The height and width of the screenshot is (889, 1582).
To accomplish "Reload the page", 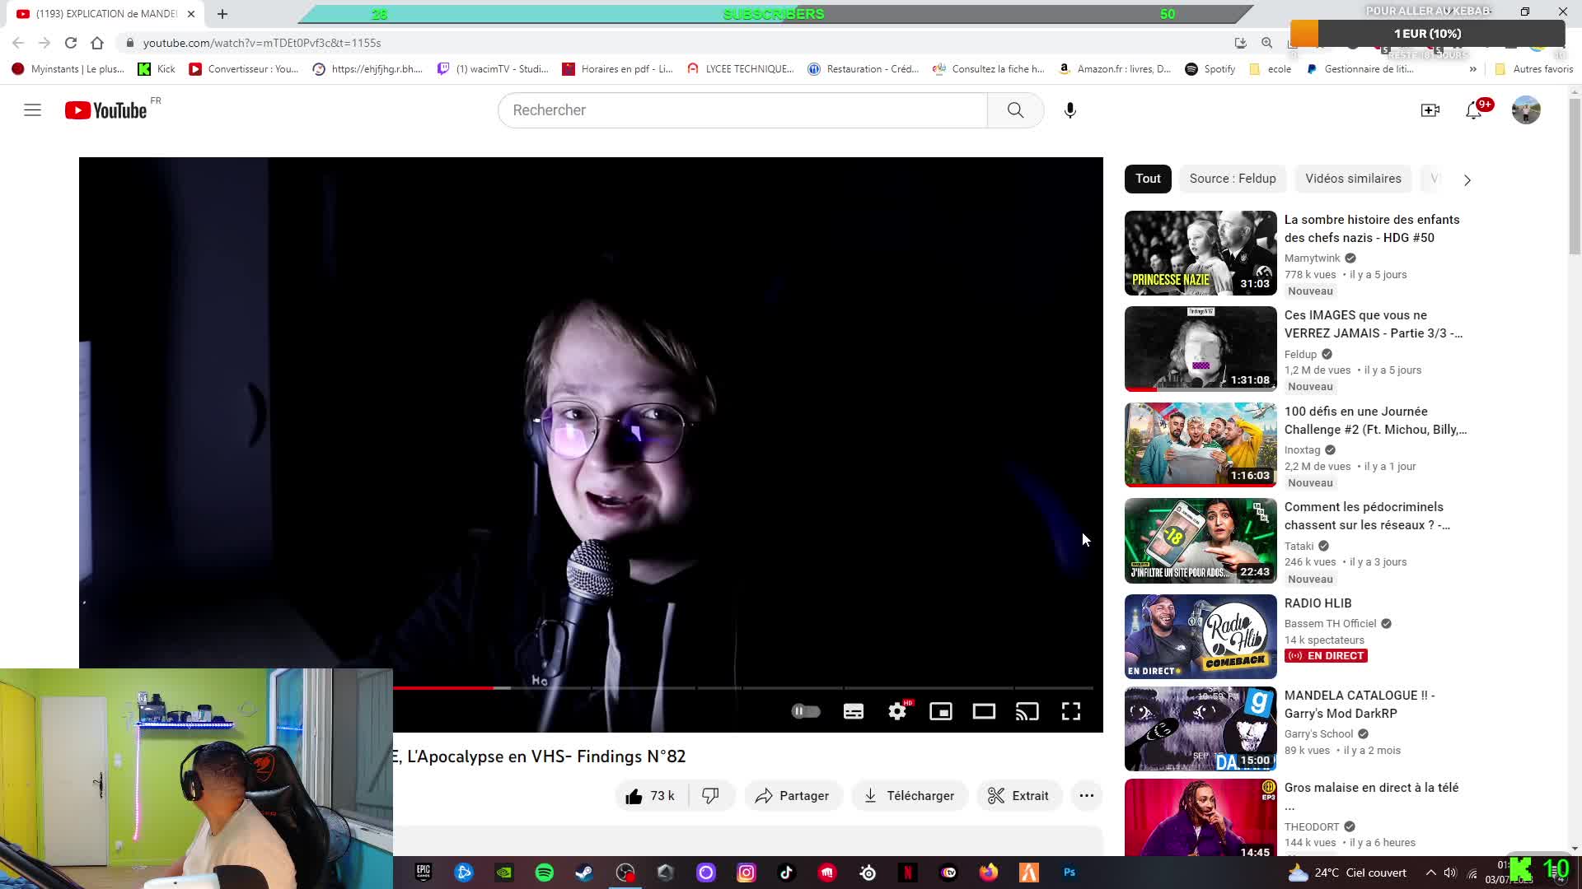I will 71,43.
